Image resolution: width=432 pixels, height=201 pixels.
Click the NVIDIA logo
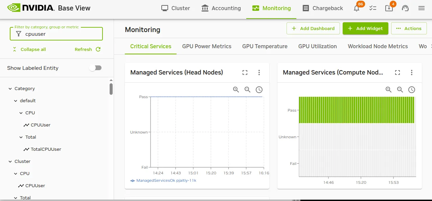30,8
